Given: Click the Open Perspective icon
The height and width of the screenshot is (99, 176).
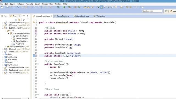Looking at the screenshot, I should pos(166,11).
